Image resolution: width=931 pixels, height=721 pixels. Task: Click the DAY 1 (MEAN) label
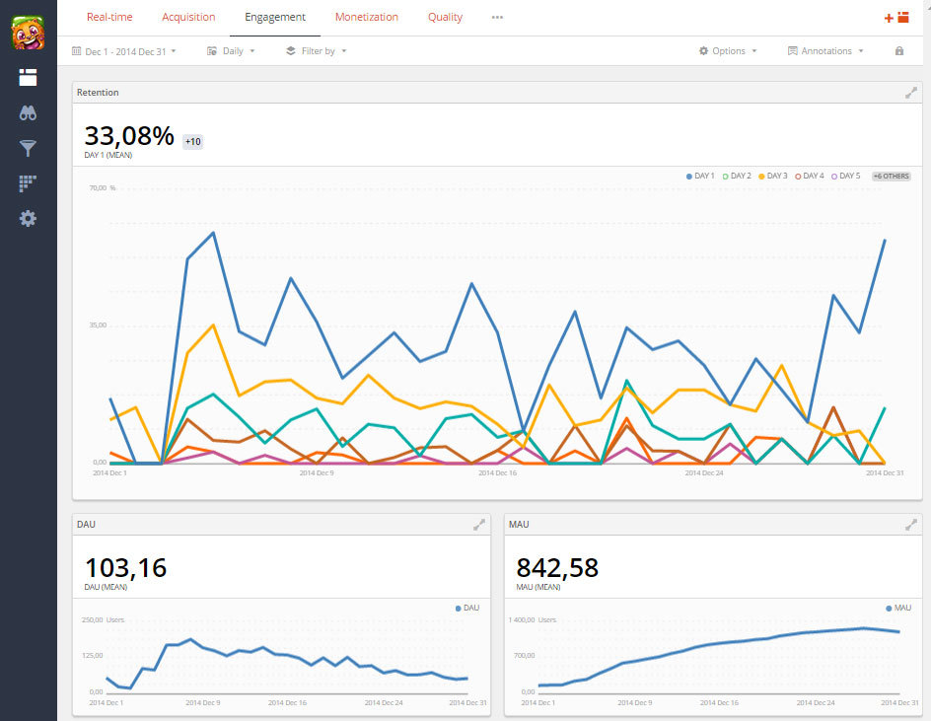click(108, 155)
